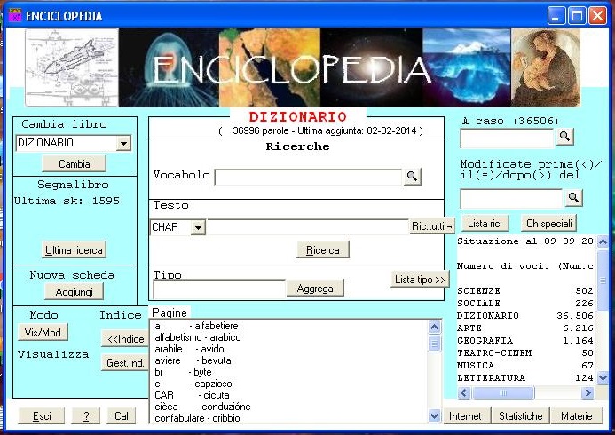
Task: Click into the Vocabolo search field
Action: [x=308, y=177]
